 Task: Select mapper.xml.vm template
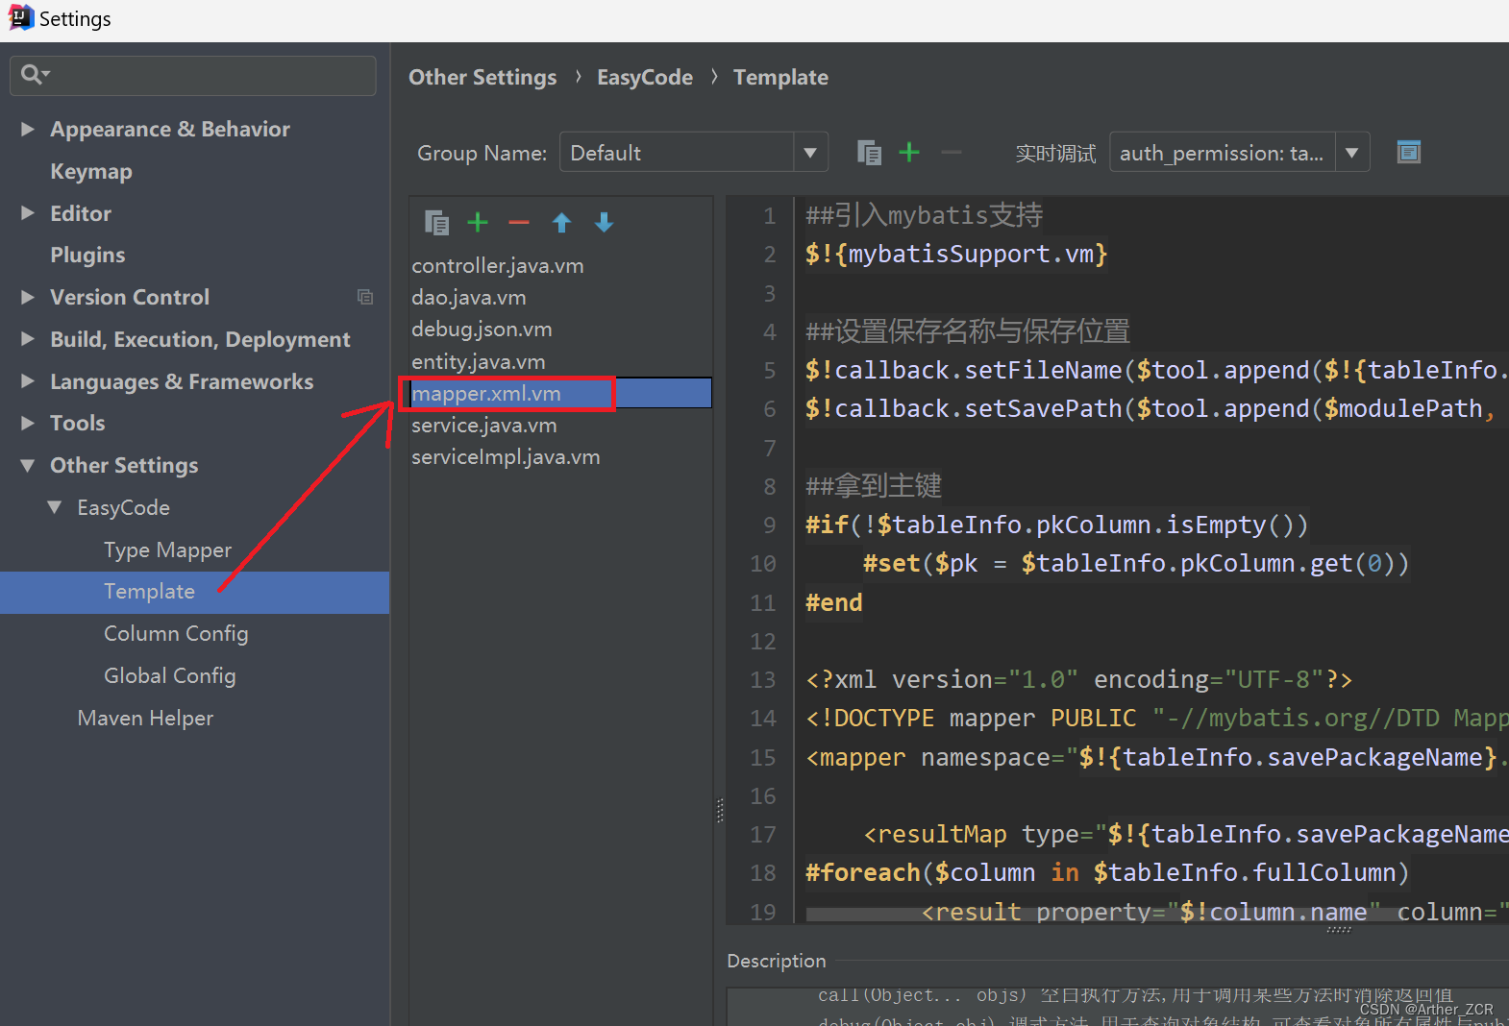560,393
